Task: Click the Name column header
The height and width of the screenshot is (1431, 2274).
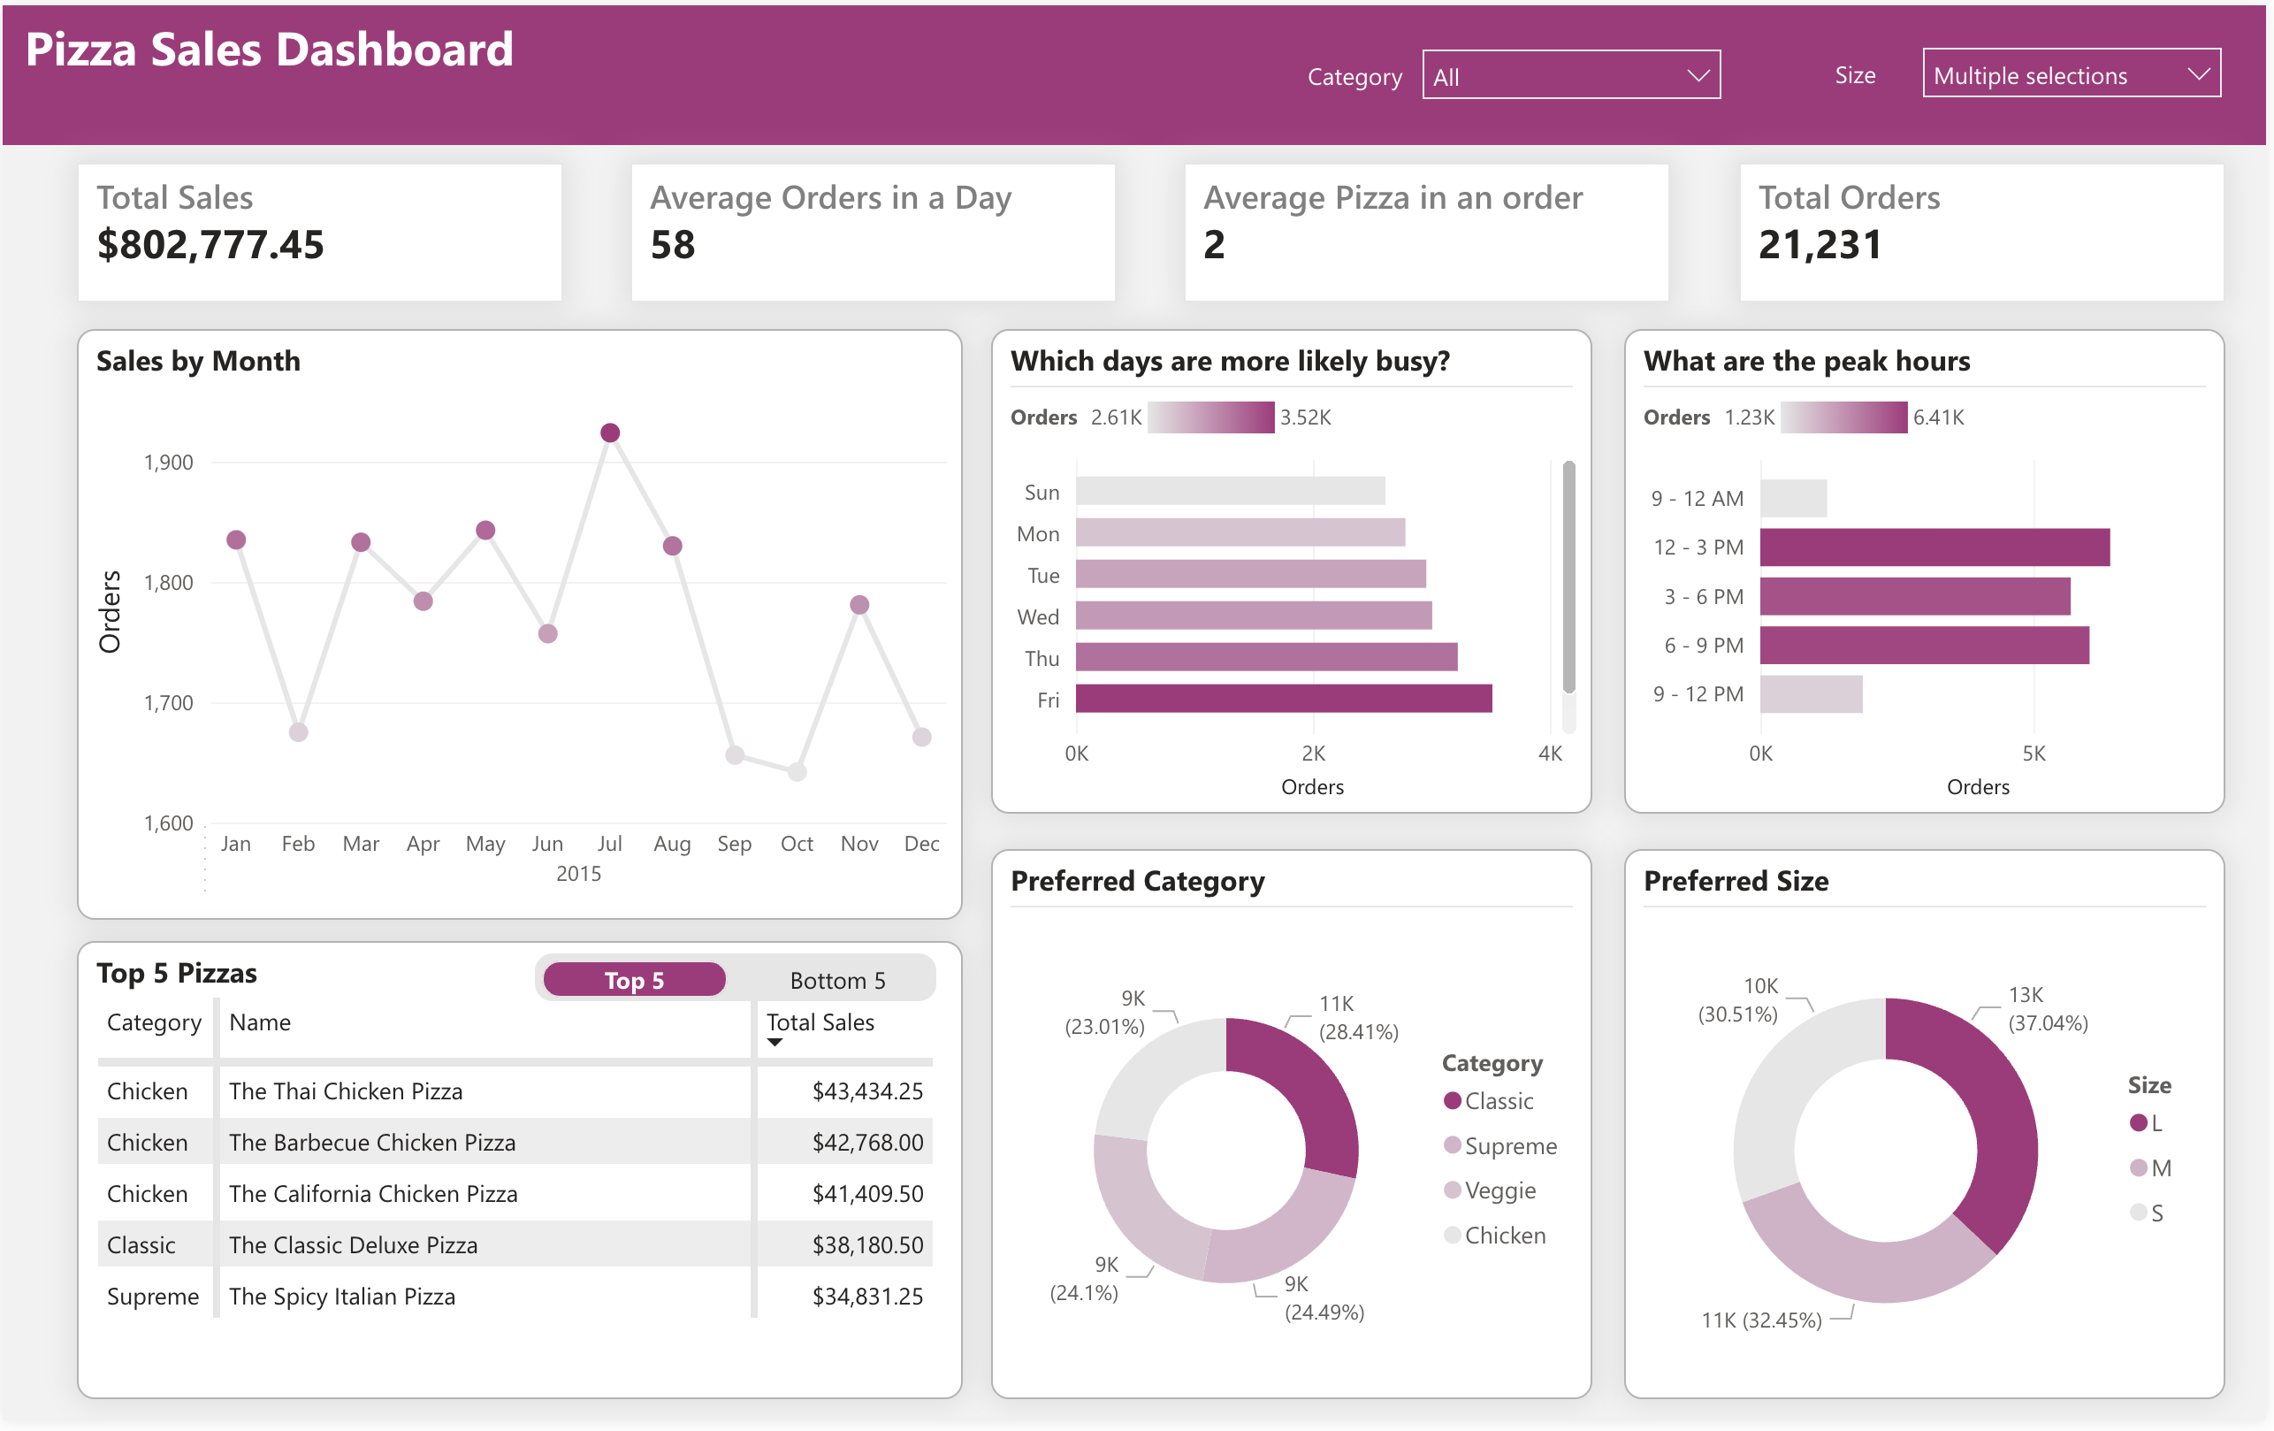Action: click(260, 1022)
